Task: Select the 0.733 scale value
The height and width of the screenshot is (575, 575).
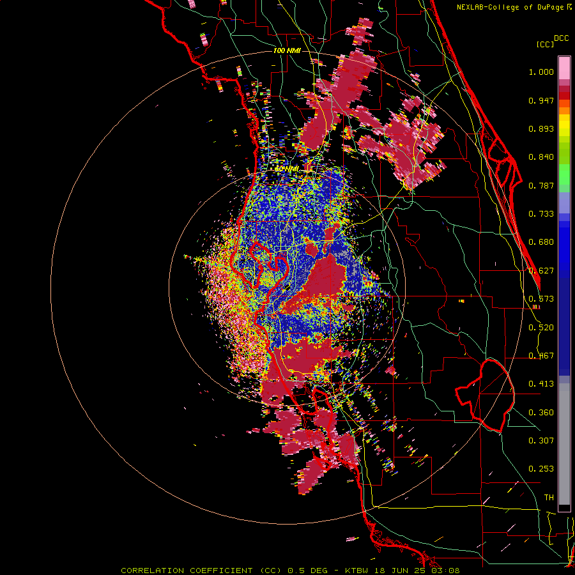Action: [541, 214]
